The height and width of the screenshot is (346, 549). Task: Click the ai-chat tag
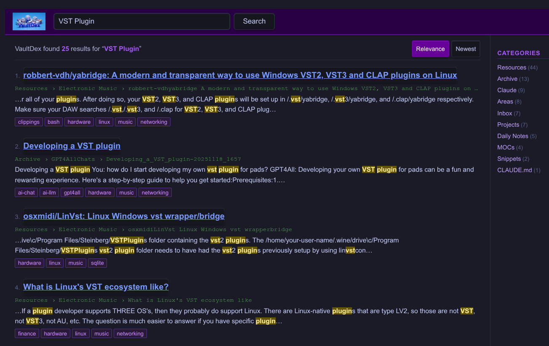click(27, 193)
